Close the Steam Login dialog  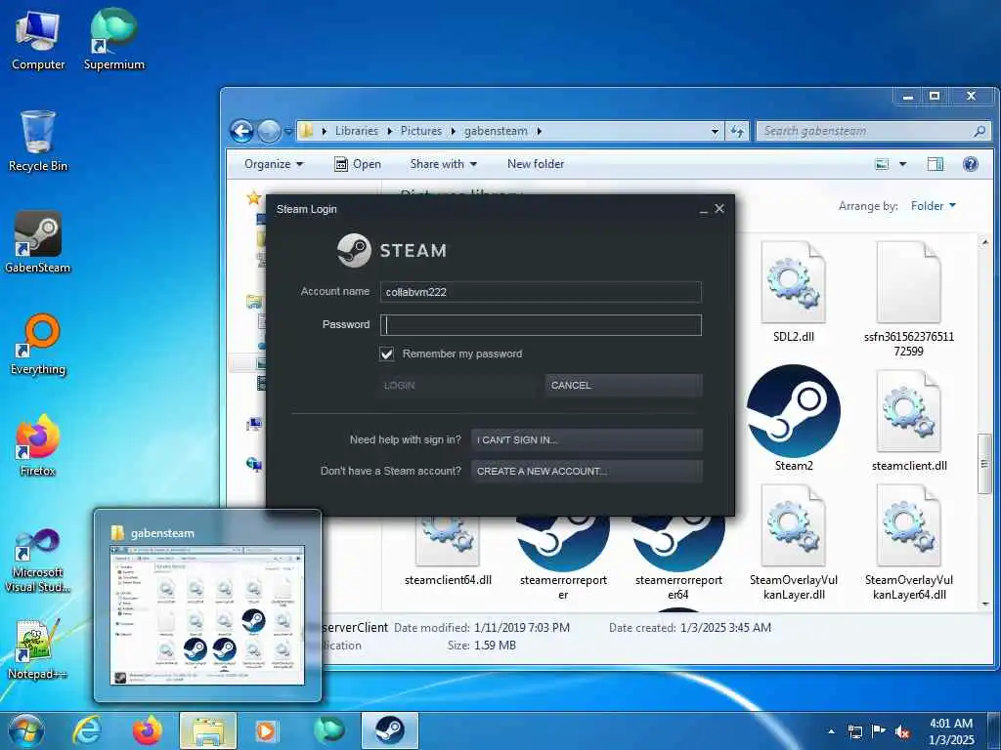(x=719, y=209)
